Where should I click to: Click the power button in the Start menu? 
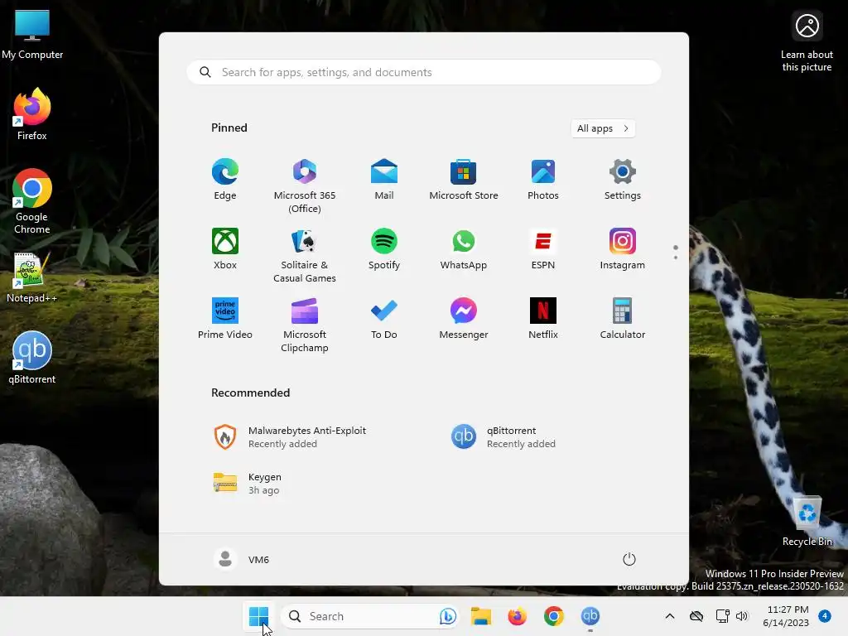tap(629, 559)
